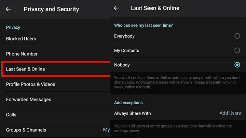The image size is (246, 138).
Task: Open Profile Photos & Videos setting
Action: click(x=55, y=84)
